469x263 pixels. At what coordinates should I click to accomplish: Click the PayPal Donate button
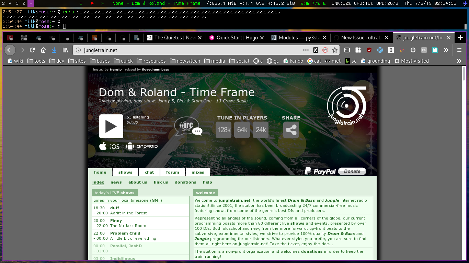point(352,171)
